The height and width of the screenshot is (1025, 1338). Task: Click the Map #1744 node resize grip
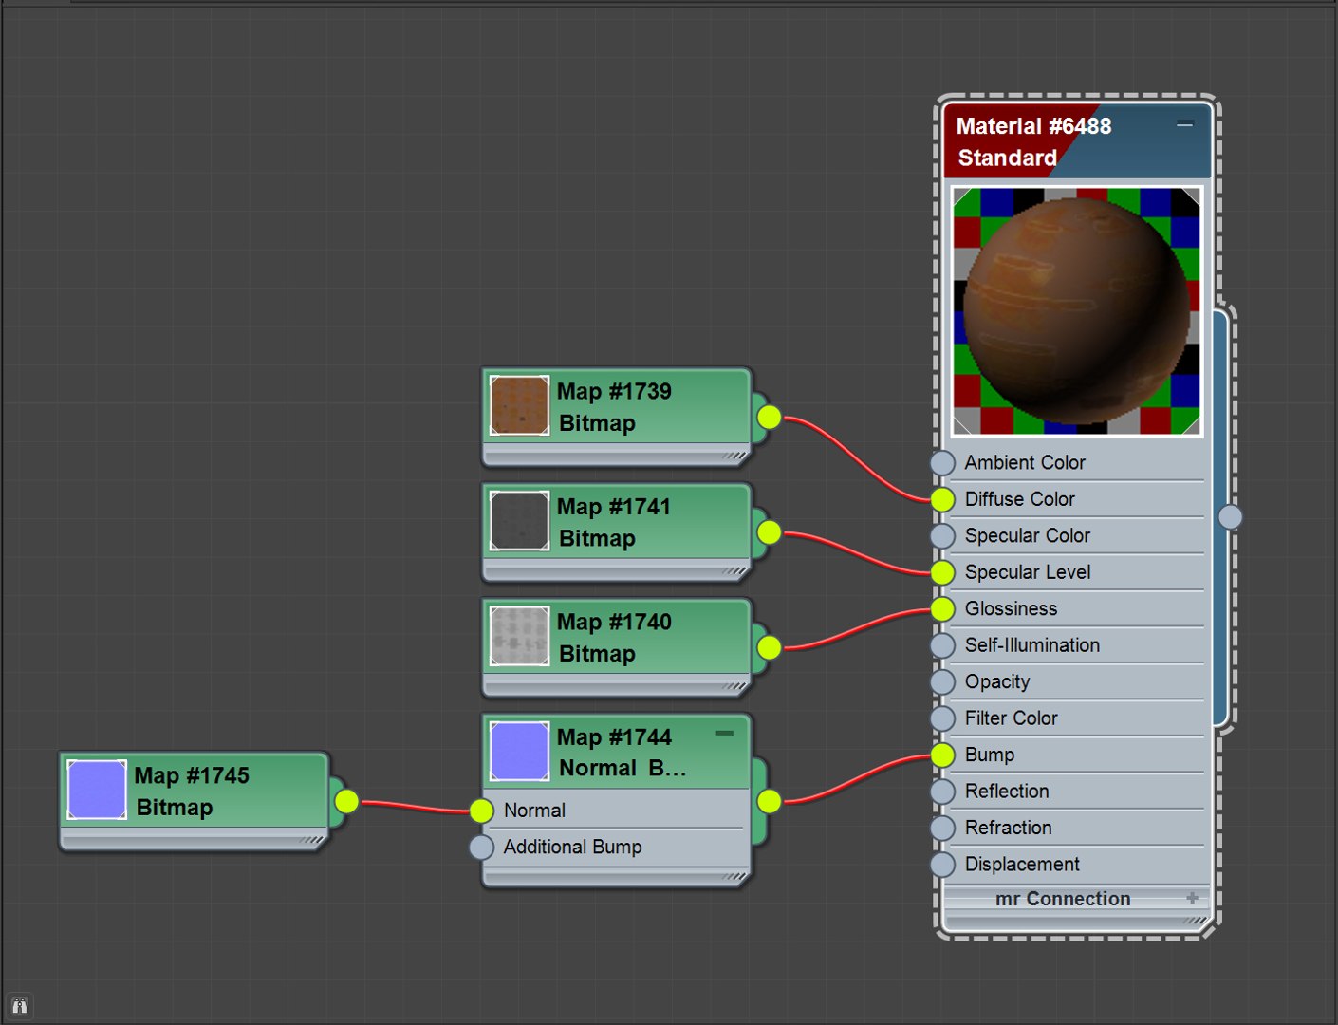click(734, 876)
